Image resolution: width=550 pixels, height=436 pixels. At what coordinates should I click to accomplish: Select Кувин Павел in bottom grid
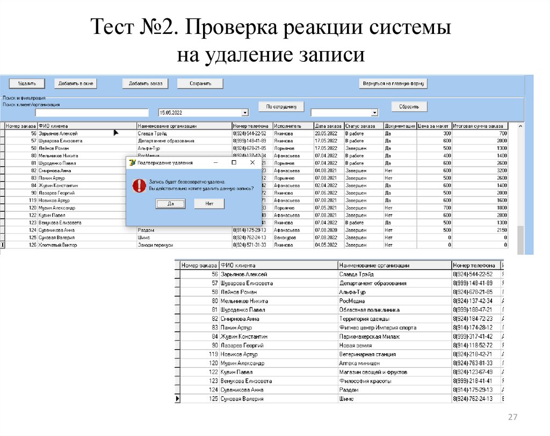pos(279,372)
